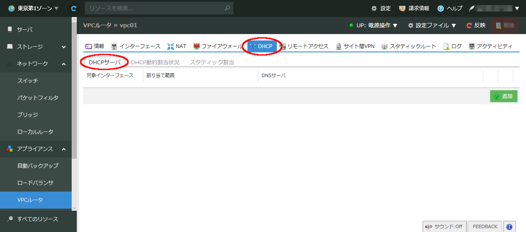
Task: Open the DHCP dynamic allocation status tab
Action: (x=155, y=62)
